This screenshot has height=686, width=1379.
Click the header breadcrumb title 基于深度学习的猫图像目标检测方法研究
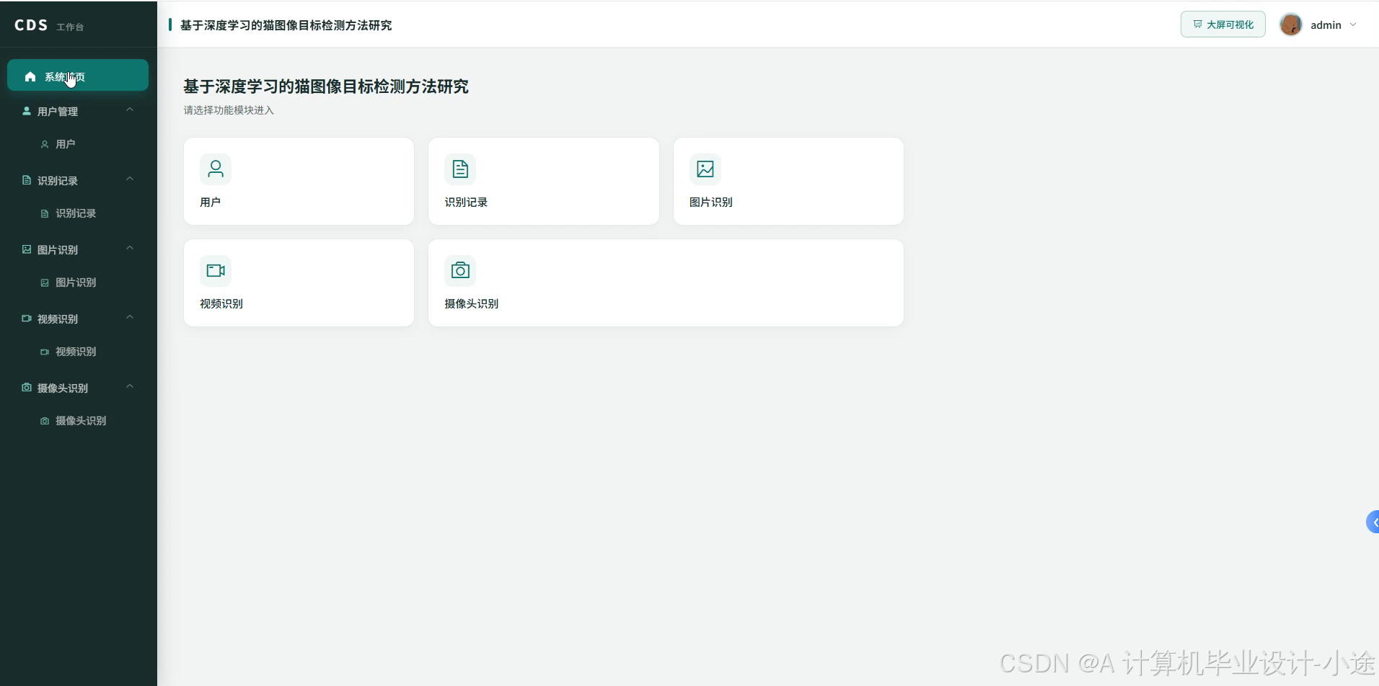(x=286, y=25)
